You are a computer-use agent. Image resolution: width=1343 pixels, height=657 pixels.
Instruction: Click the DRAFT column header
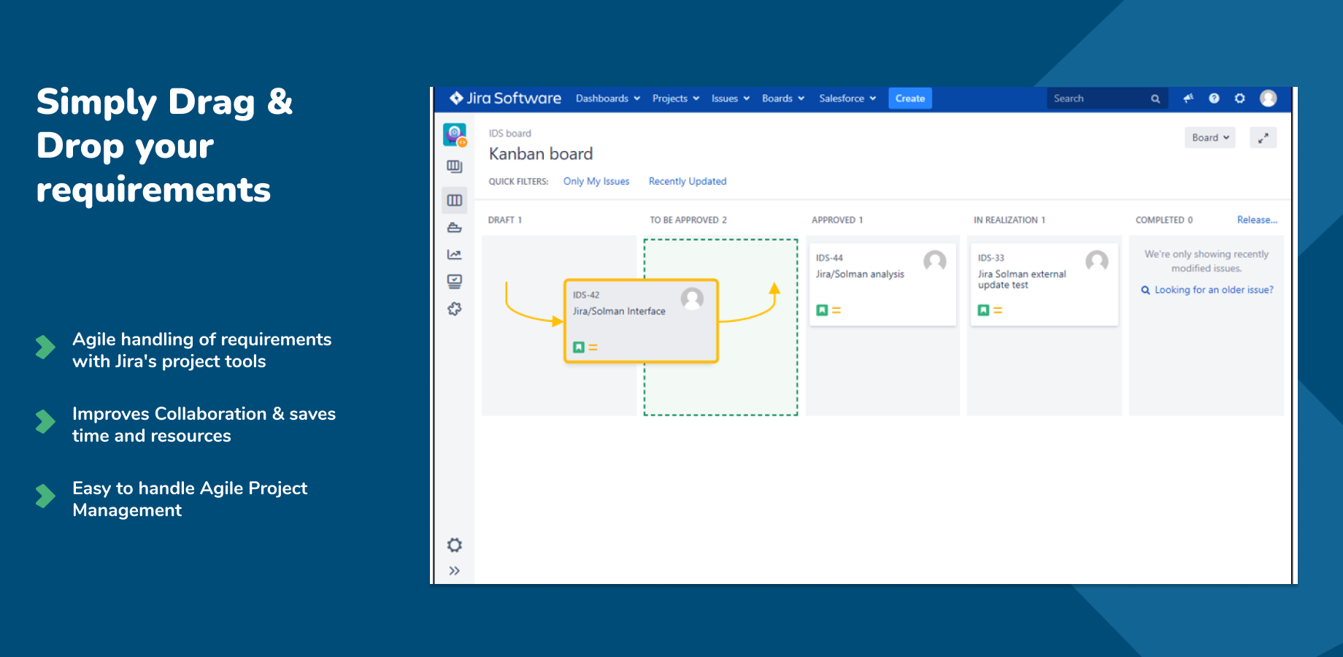click(x=505, y=220)
